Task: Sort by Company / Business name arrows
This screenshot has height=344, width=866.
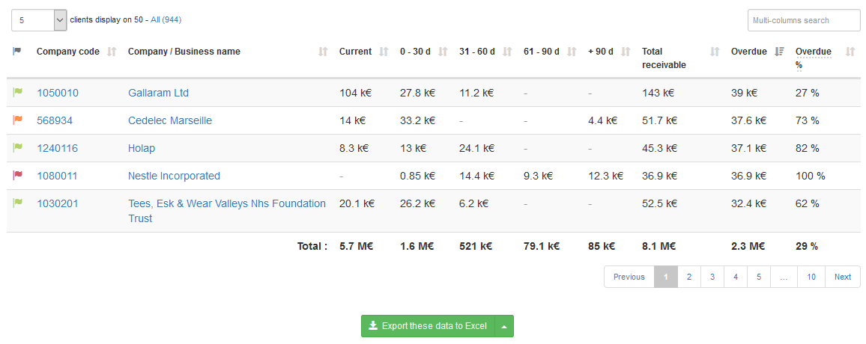Action: 324,52
